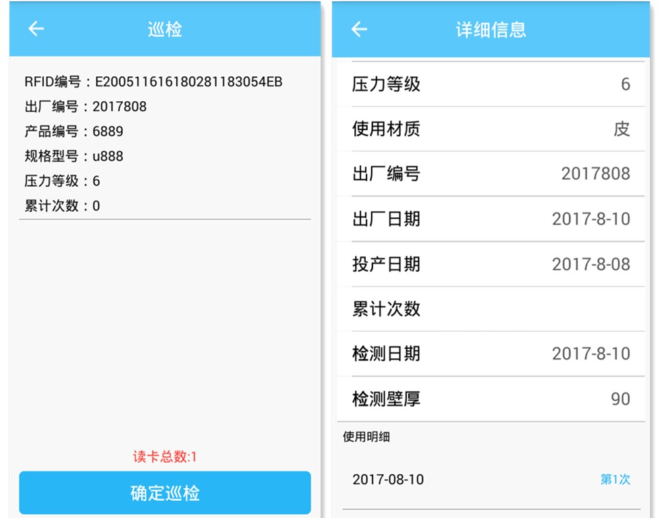Select the 2017-08-10 usage entry
Image resolution: width=660 pixels, height=518 pixels.
pyautogui.click(x=491, y=480)
